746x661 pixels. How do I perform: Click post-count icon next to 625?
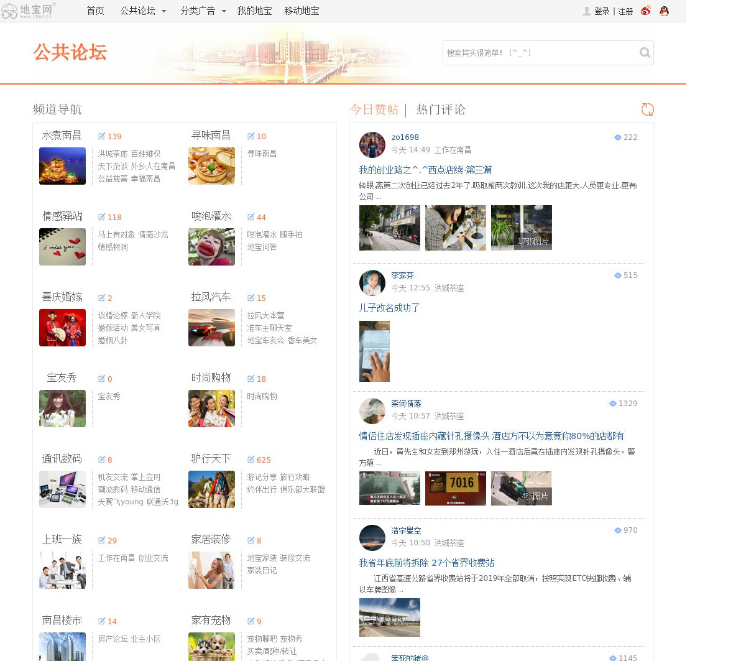coord(251,460)
